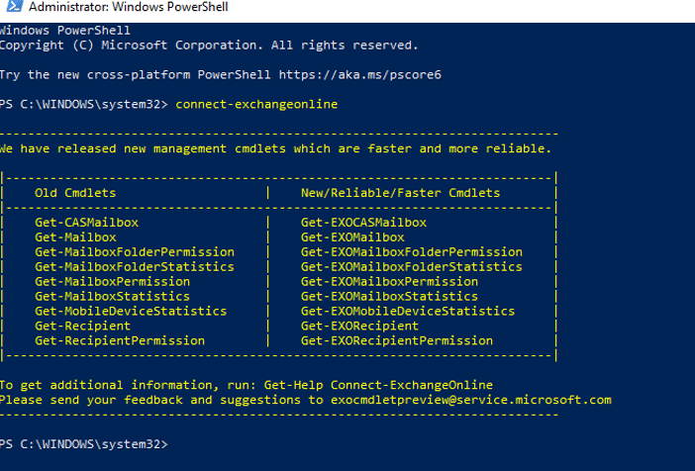The image size is (695, 471).
Task: Click the https://aka.ms/pscore6 URL text
Action: [x=360, y=75]
